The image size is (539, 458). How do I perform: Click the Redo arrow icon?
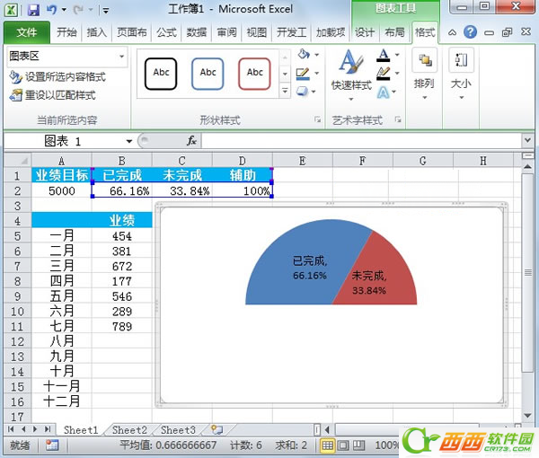[78, 10]
